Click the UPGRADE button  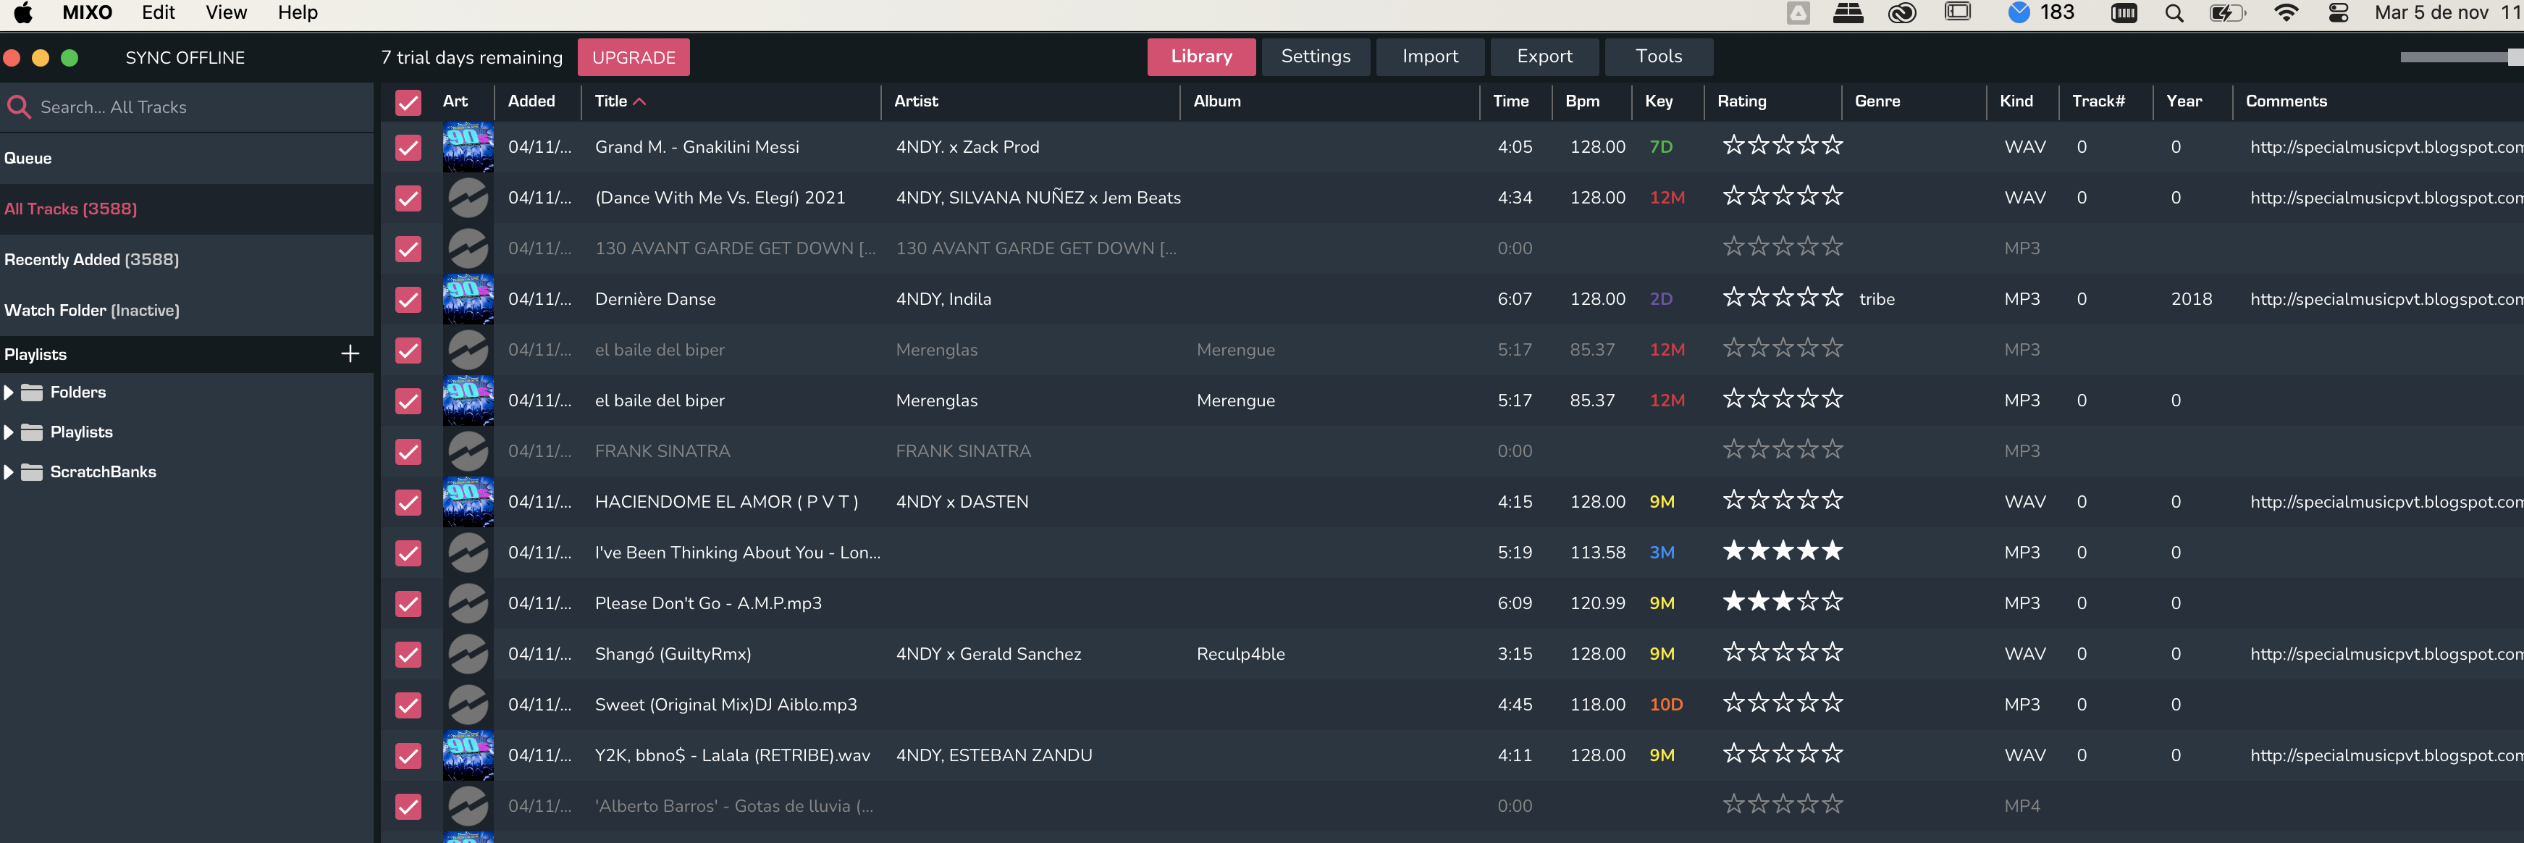(x=633, y=58)
